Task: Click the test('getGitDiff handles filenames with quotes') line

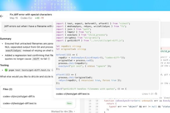Action: (x=91, y=89)
